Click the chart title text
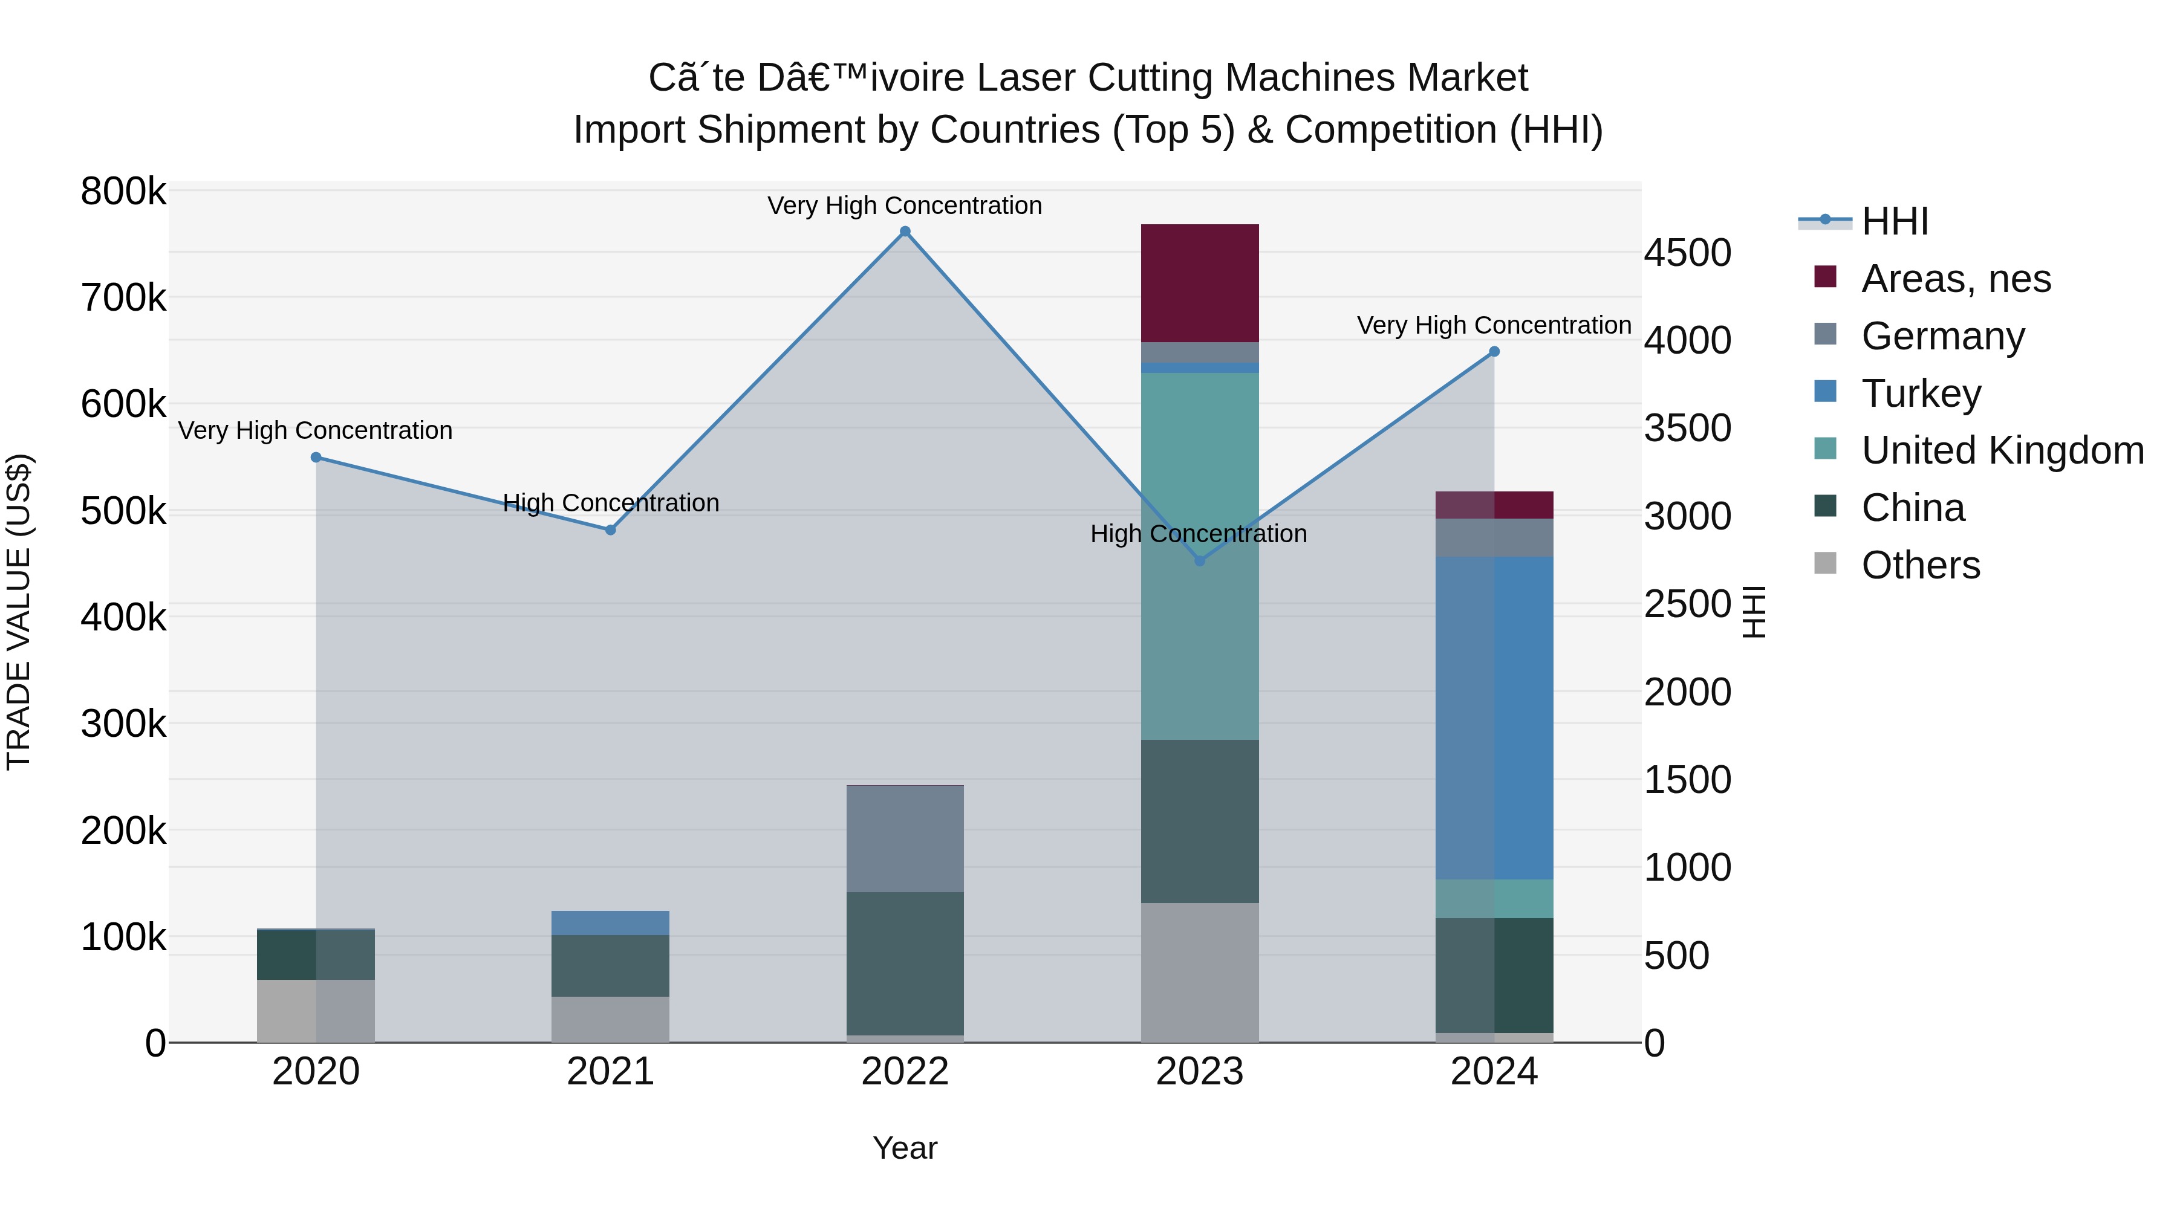 [1088, 103]
